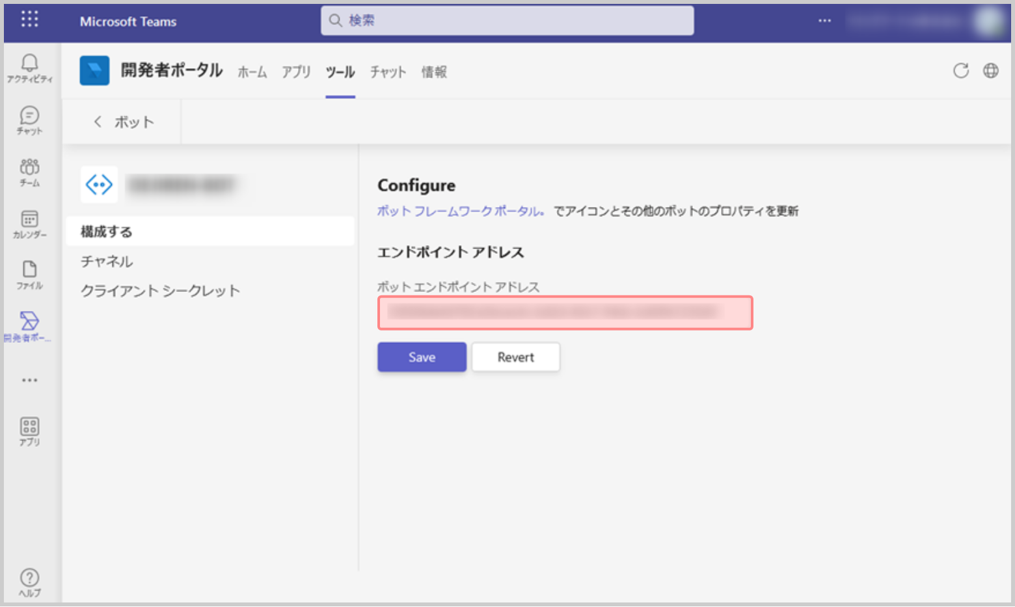Go back to ボット using chevron
1015x607 pixels.
coord(98,122)
